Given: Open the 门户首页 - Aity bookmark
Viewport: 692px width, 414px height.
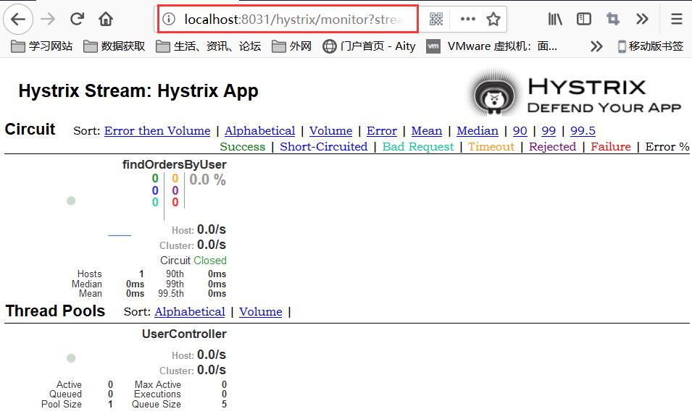Looking at the screenshot, I should point(369,46).
